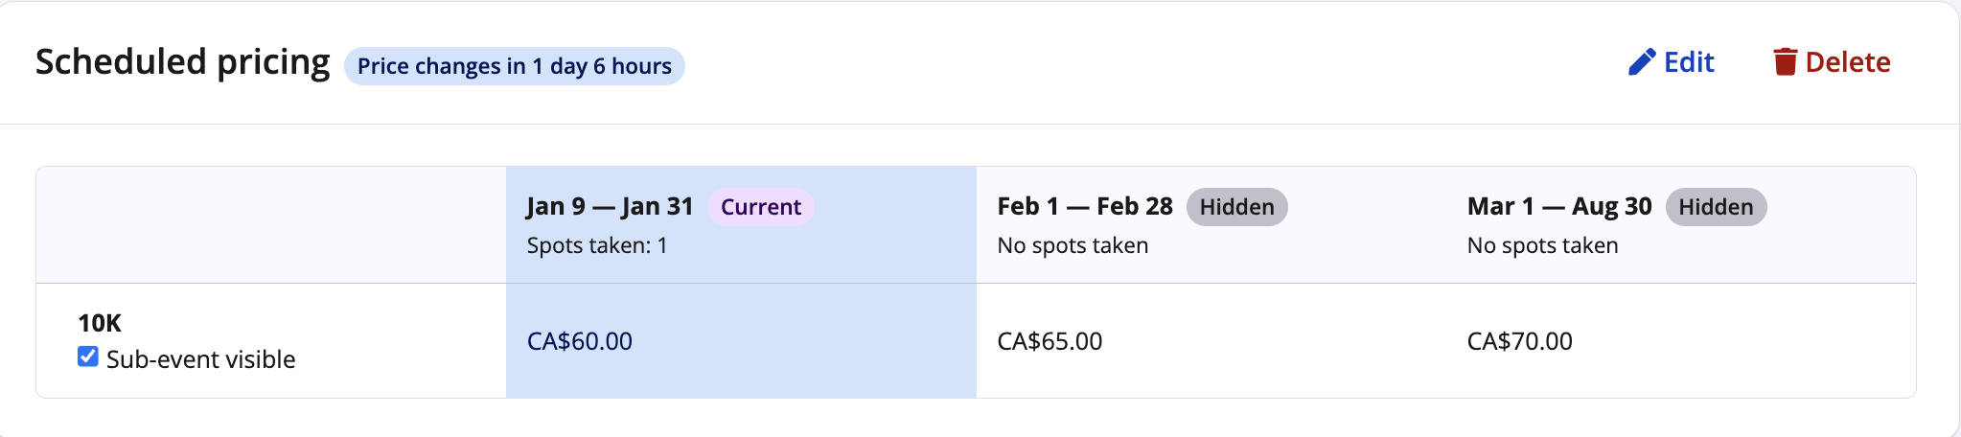The height and width of the screenshot is (437, 1961).
Task: Click the Delete link text
Action: pos(1847,62)
